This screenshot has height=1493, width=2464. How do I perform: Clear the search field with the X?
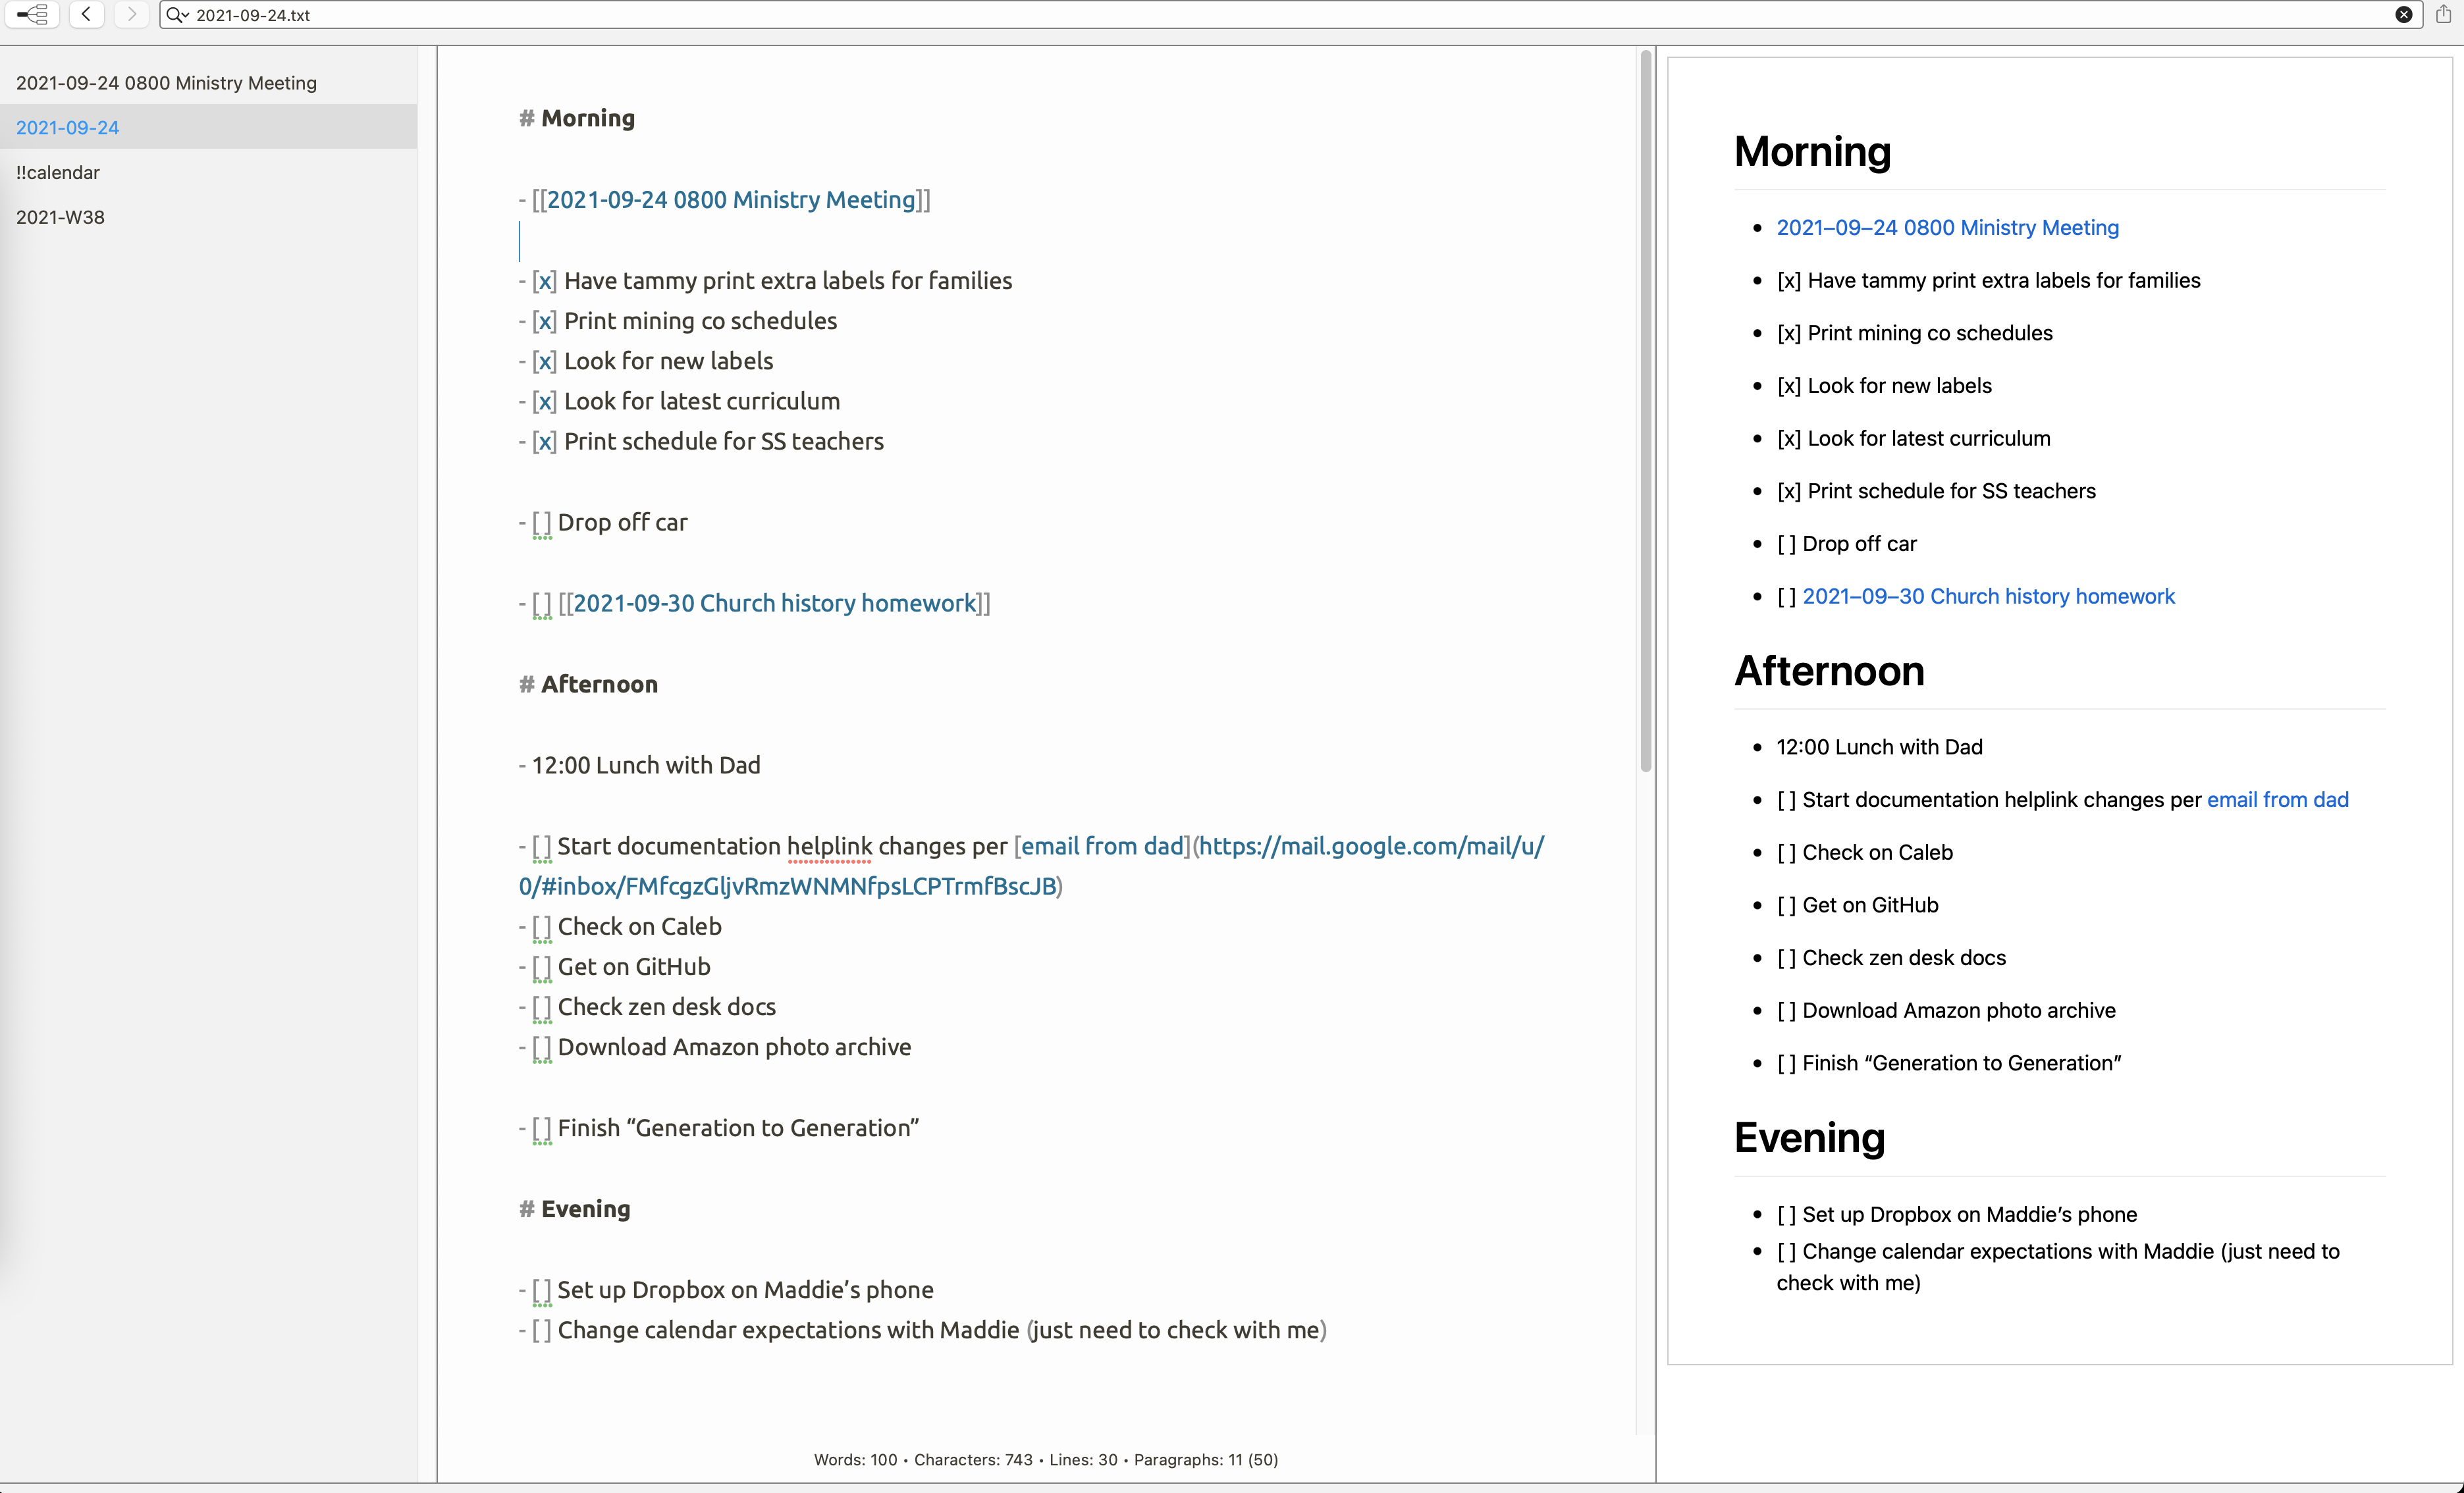(x=2403, y=14)
